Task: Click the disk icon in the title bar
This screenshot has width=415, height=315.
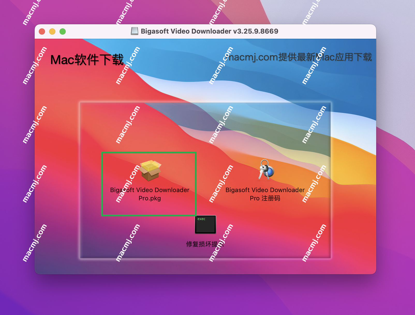Action: (x=135, y=31)
